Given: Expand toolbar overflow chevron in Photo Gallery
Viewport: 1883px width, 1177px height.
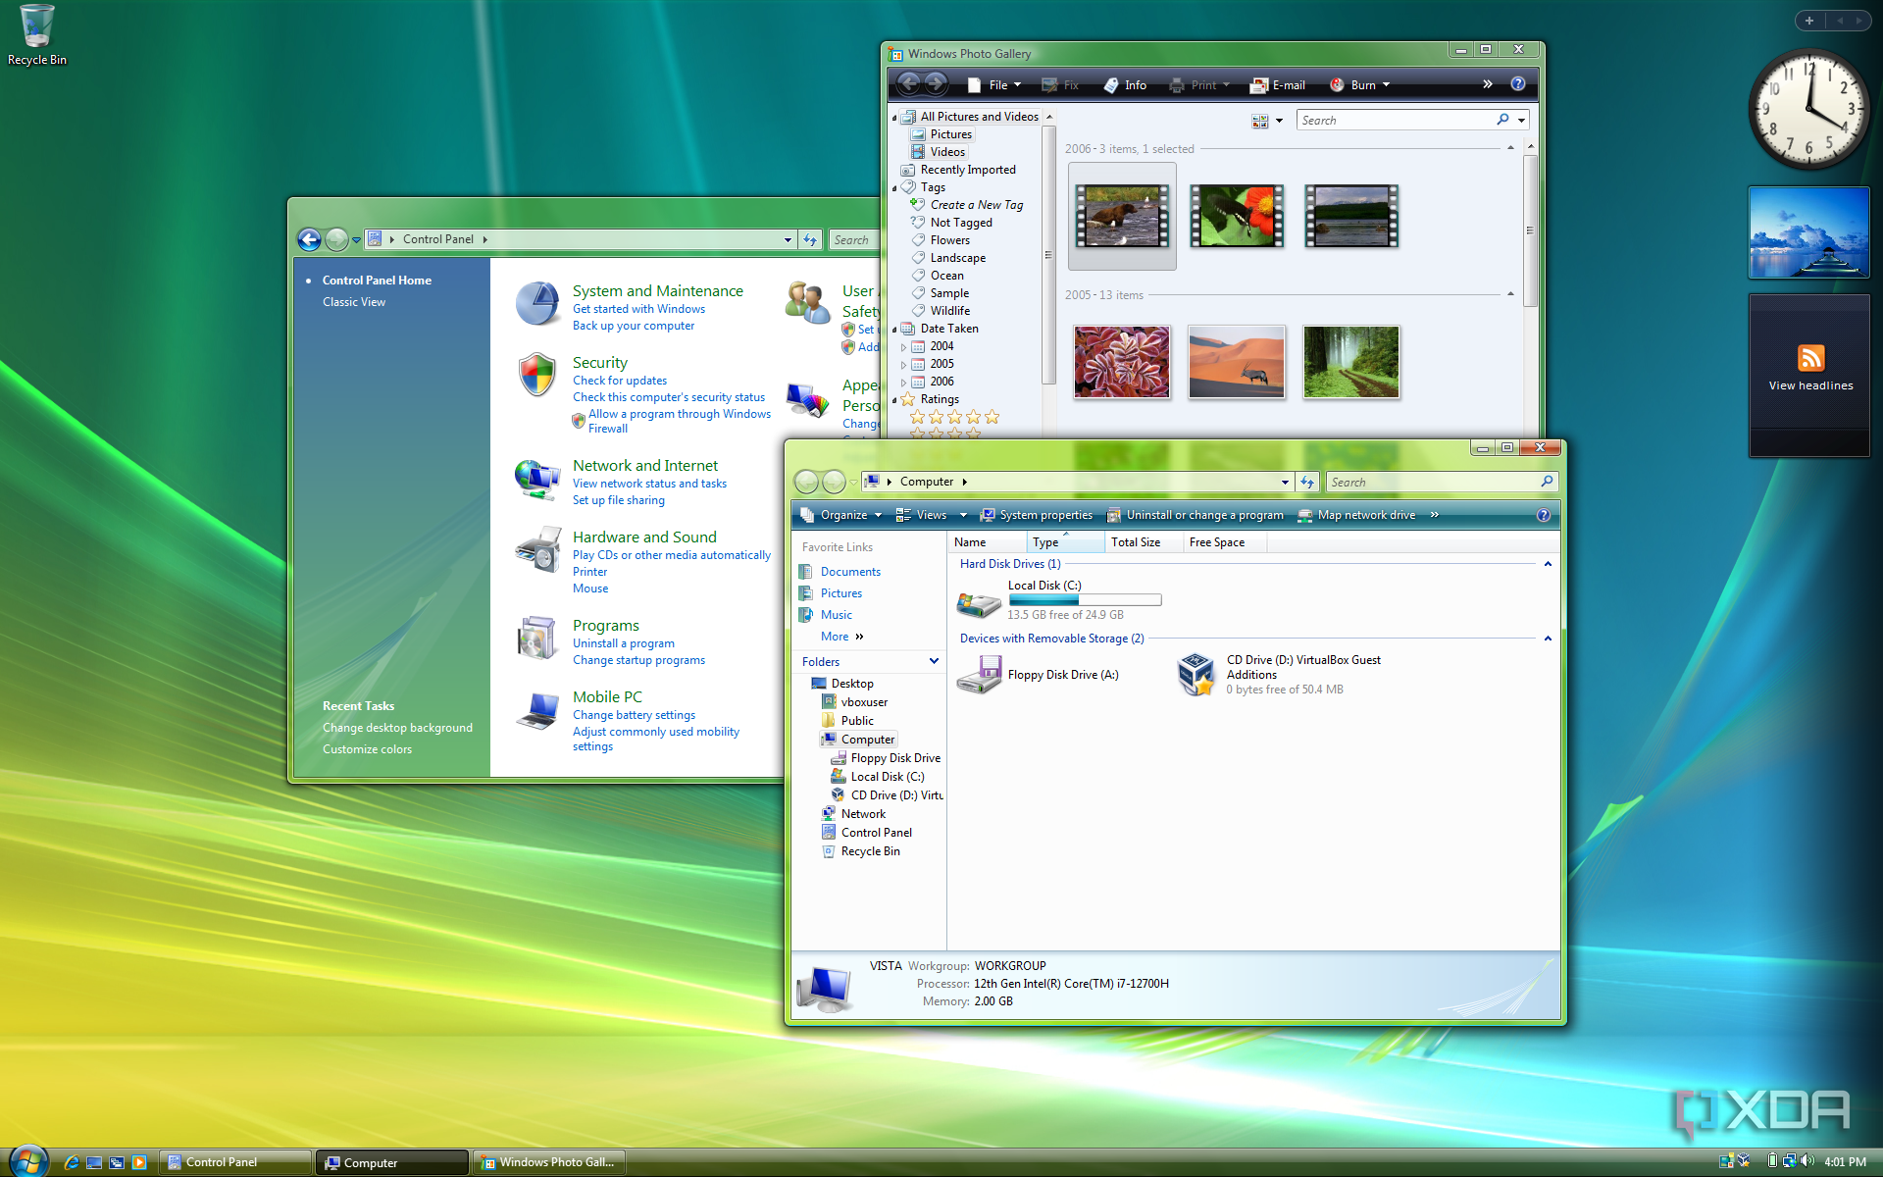Looking at the screenshot, I should [x=1488, y=84].
